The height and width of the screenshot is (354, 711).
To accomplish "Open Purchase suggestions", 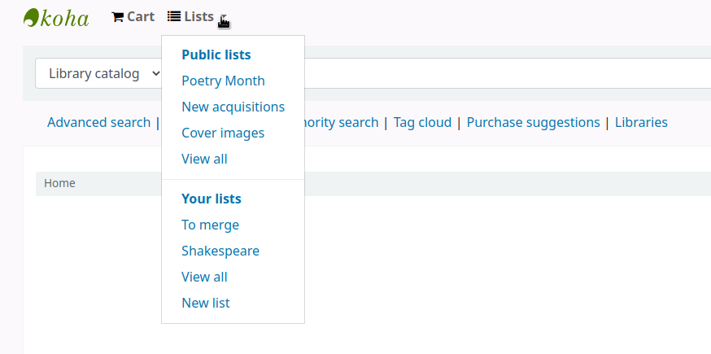I will pos(533,123).
